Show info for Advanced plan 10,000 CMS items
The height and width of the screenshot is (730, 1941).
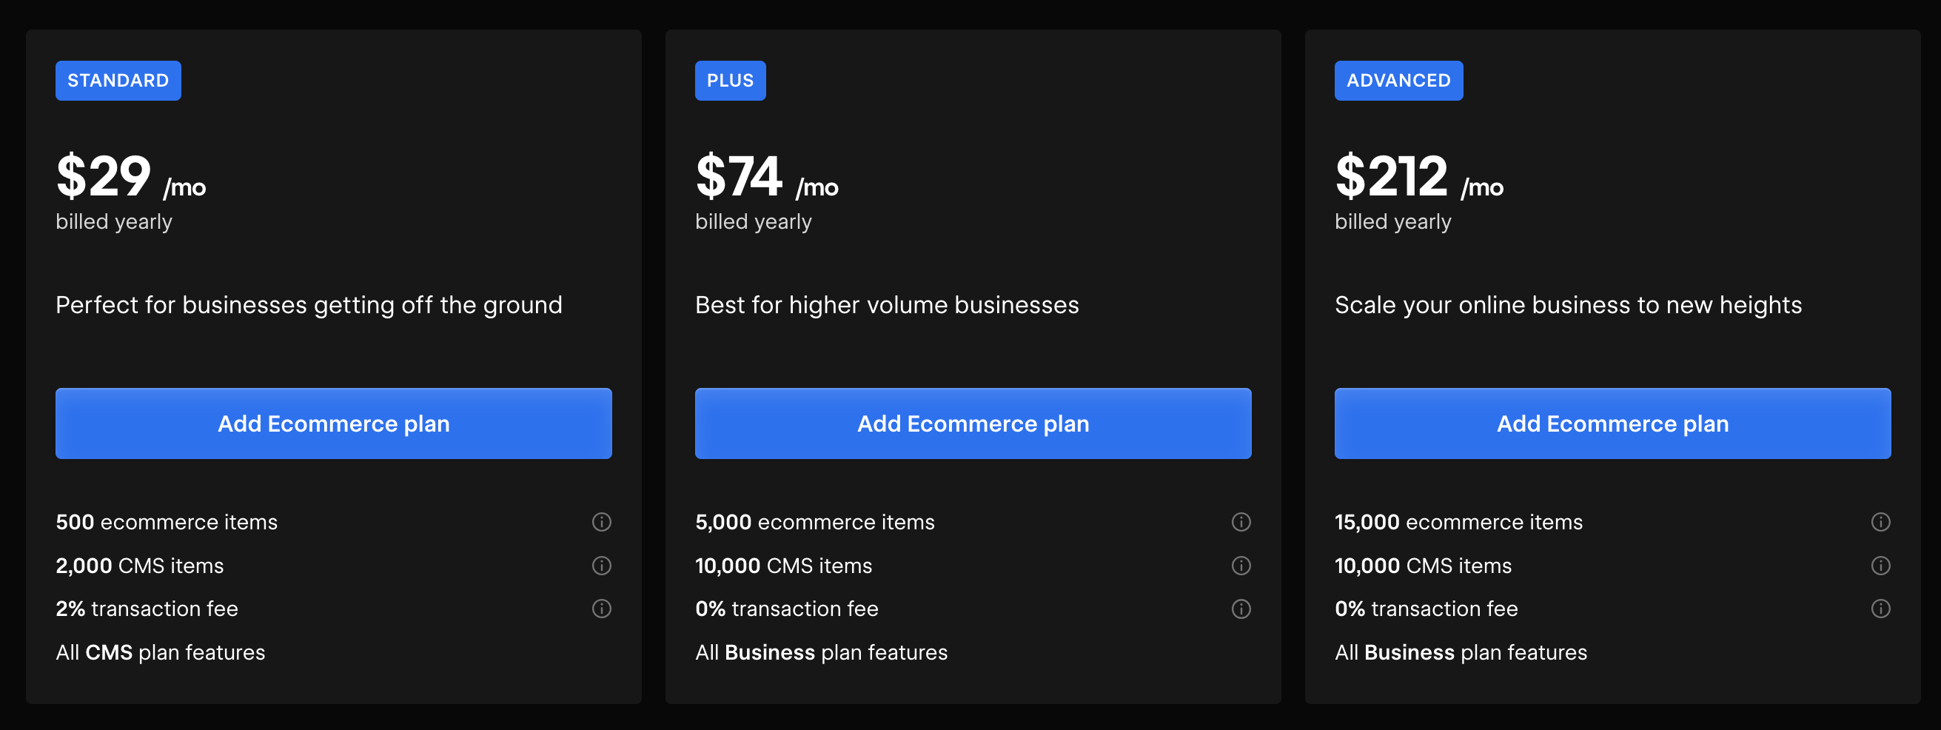(1881, 566)
